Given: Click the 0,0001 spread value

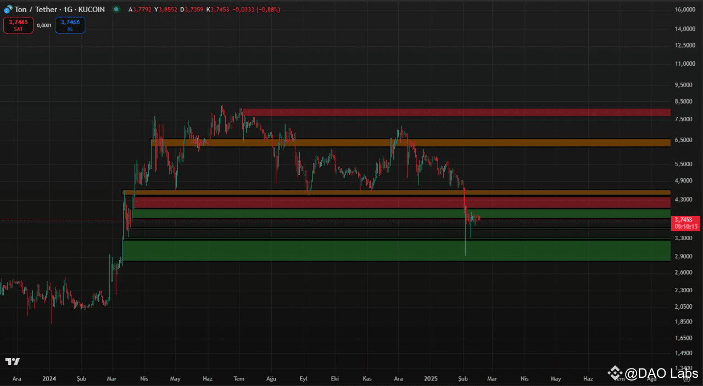Looking at the screenshot, I should (x=44, y=25).
